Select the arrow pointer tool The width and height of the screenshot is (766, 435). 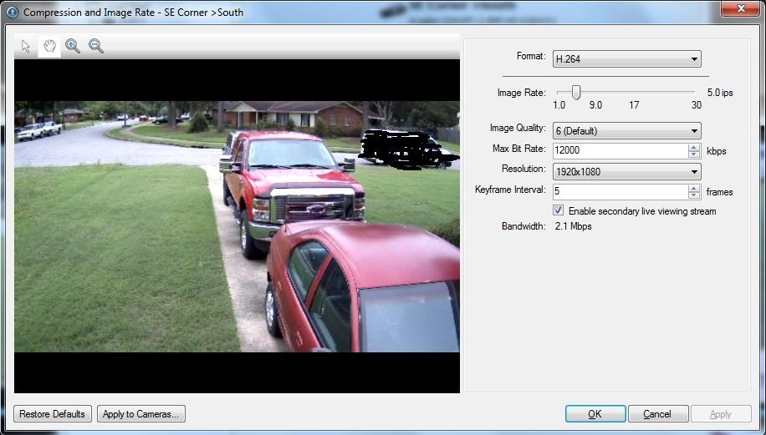(26, 47)
